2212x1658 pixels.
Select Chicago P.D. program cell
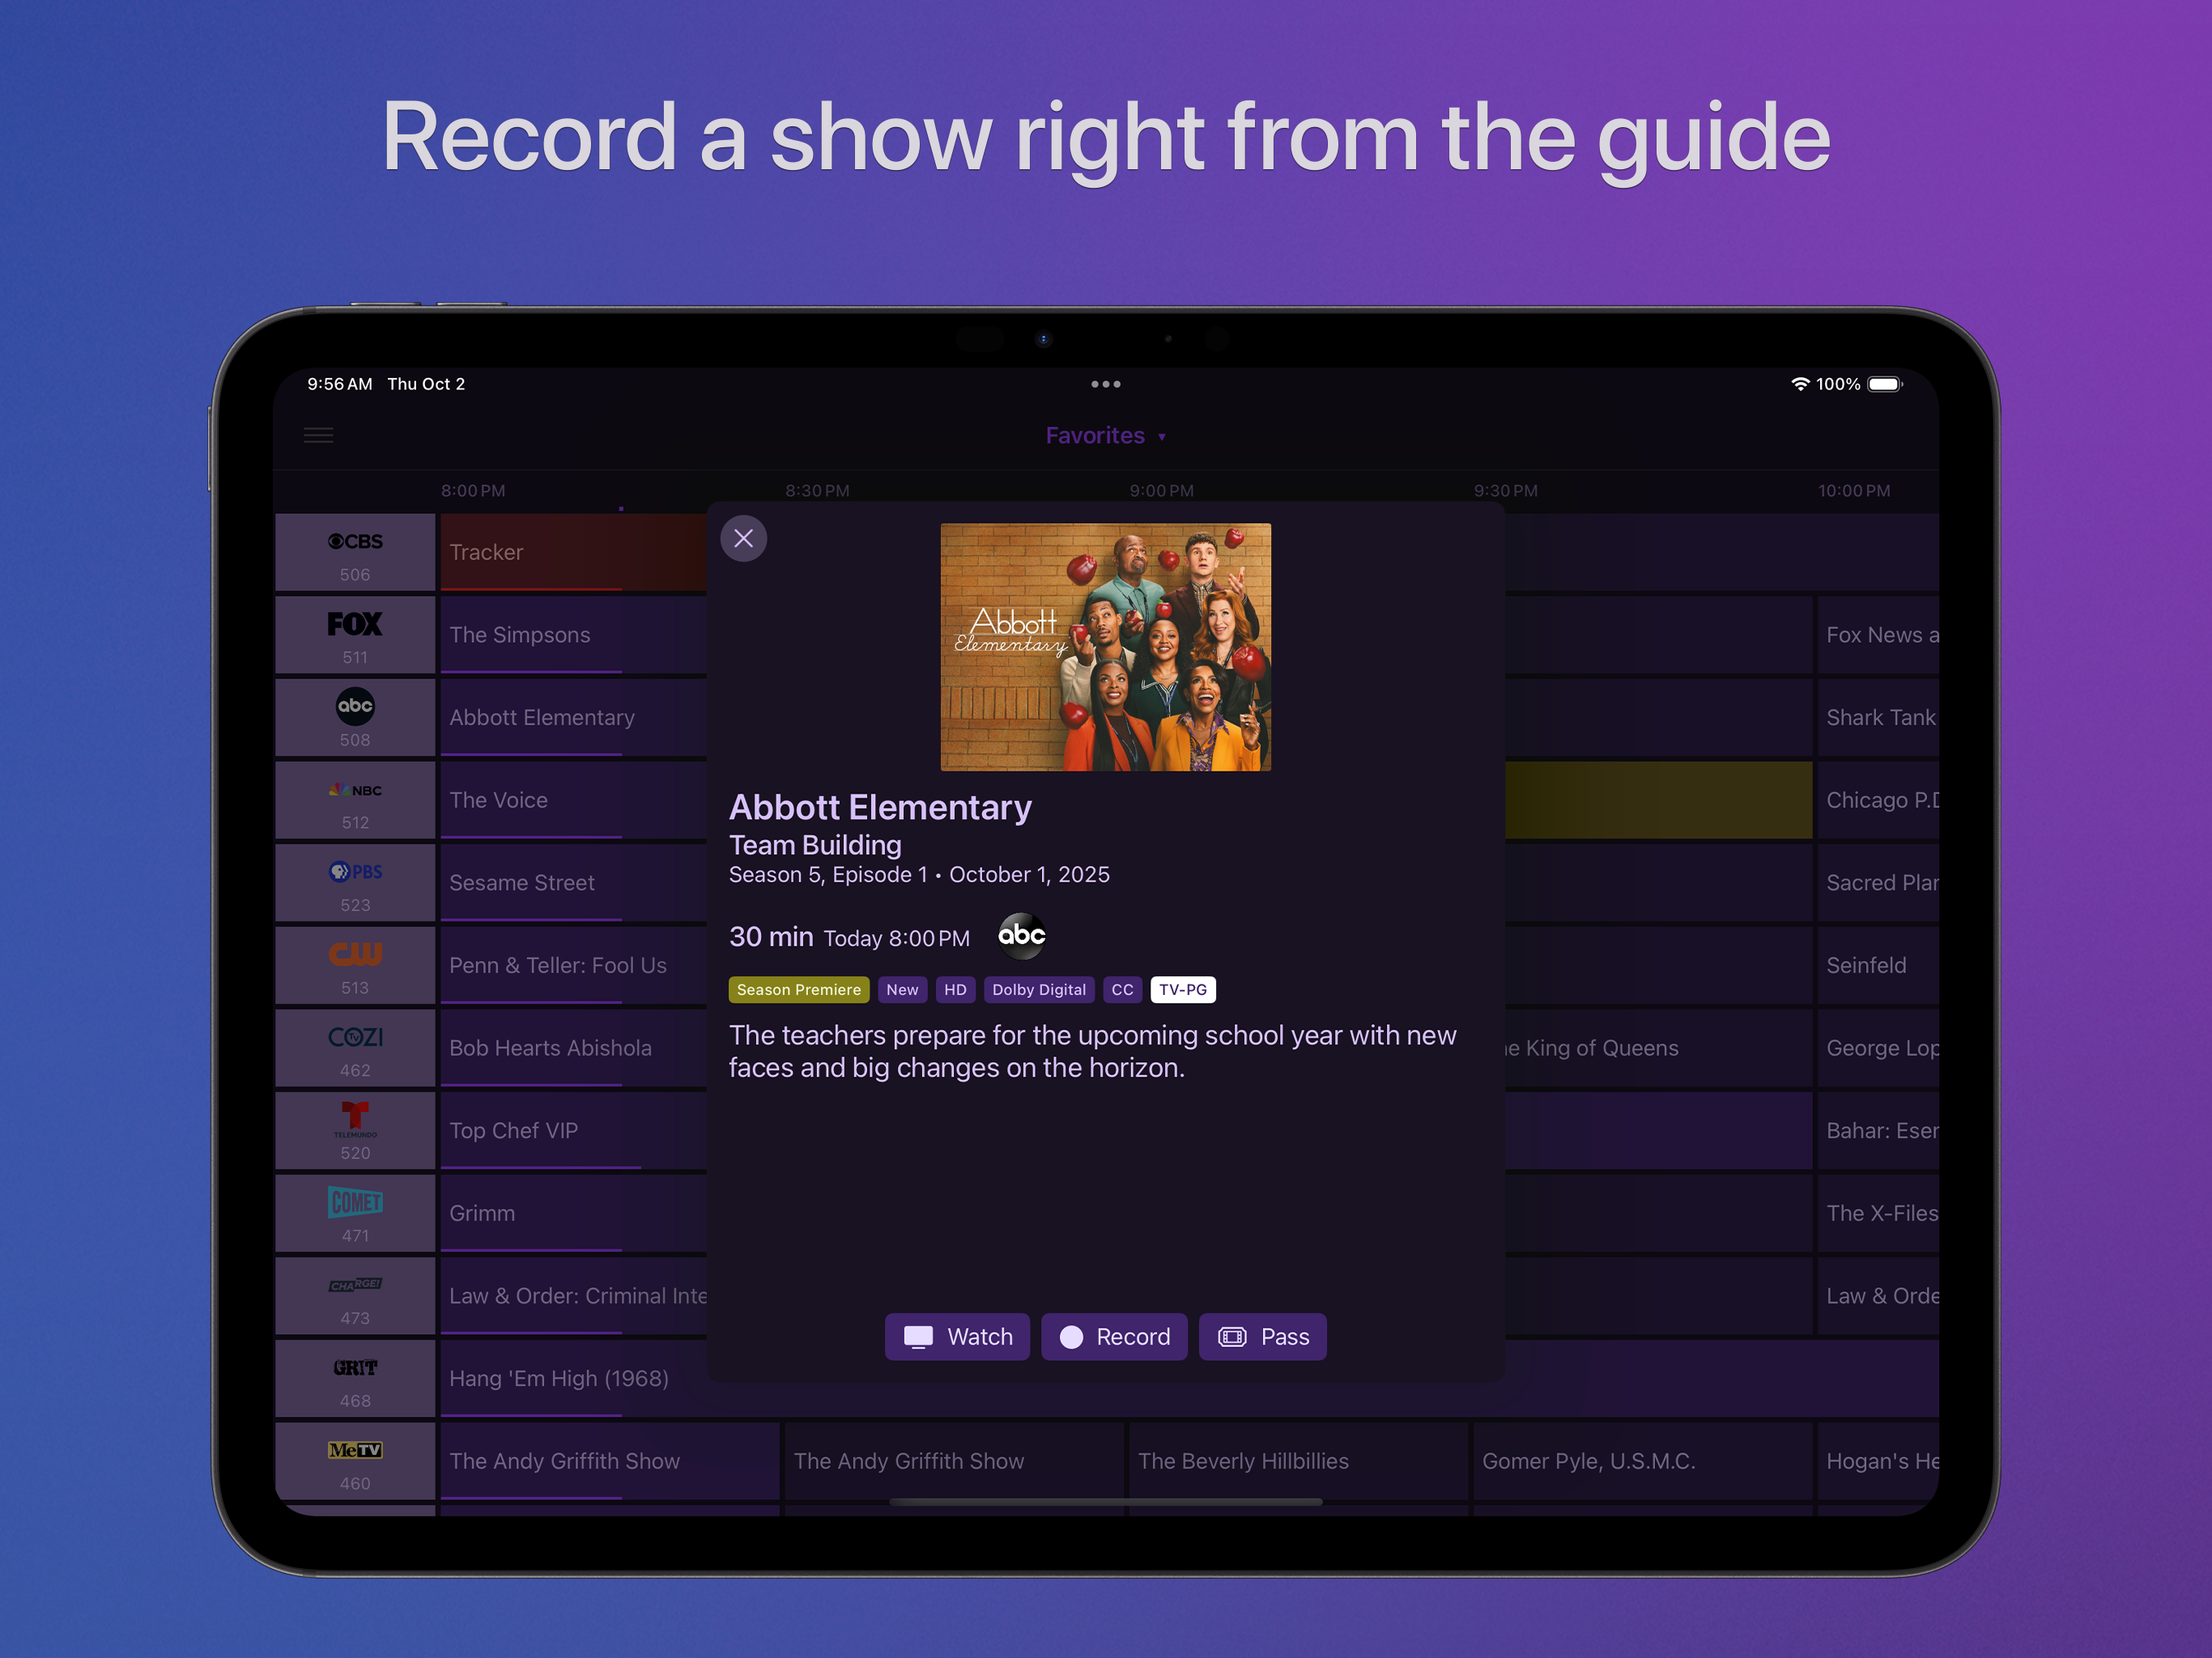(x=1878, y=801)
